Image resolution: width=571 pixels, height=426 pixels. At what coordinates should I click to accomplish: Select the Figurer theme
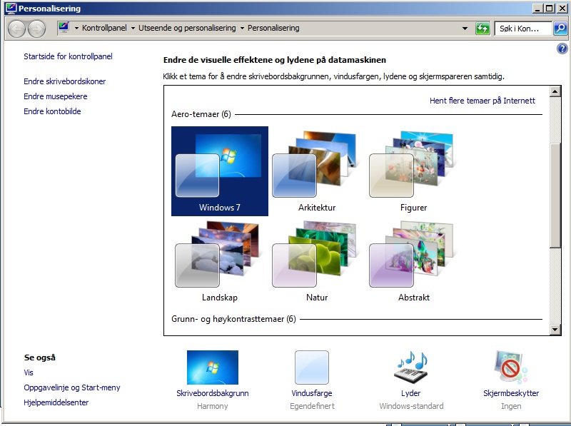[x=413, y=171]
